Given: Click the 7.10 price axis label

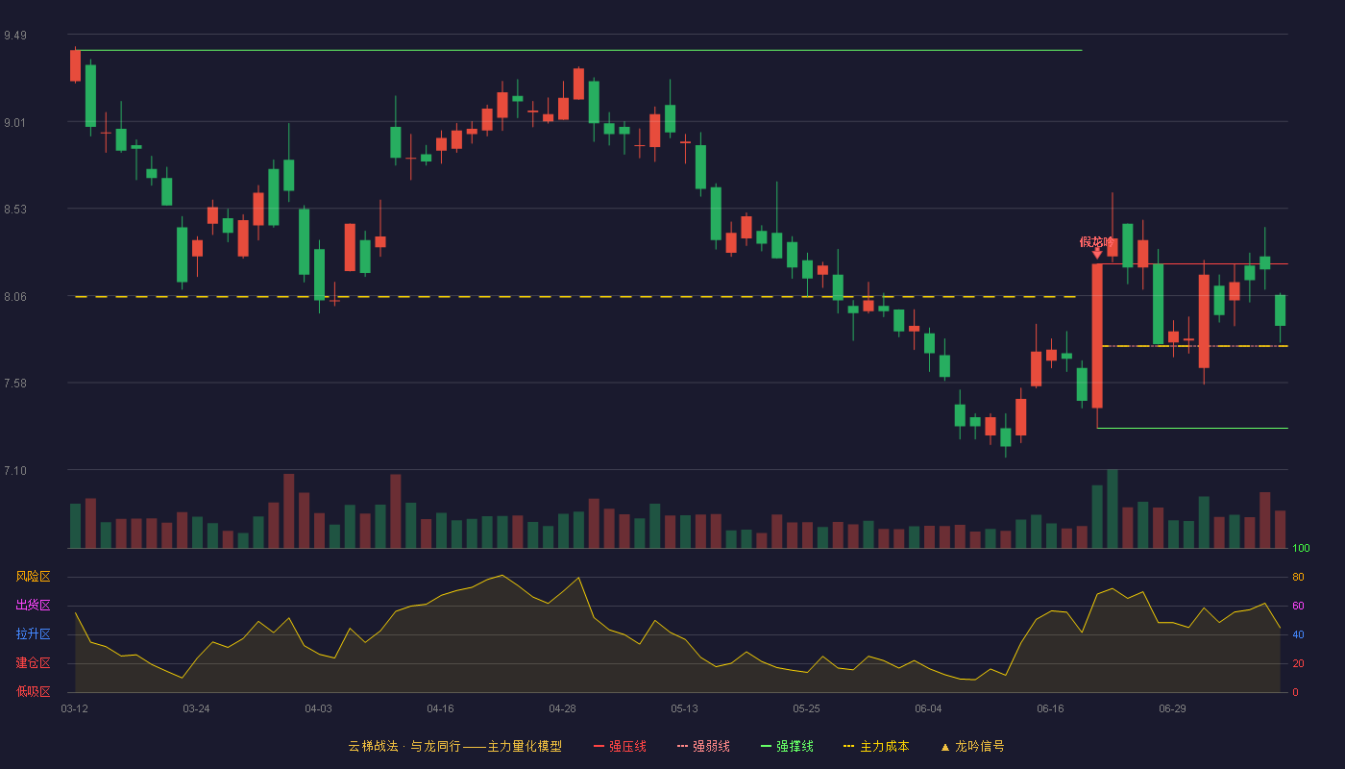Looking at the screenshot, I should 15,471.
